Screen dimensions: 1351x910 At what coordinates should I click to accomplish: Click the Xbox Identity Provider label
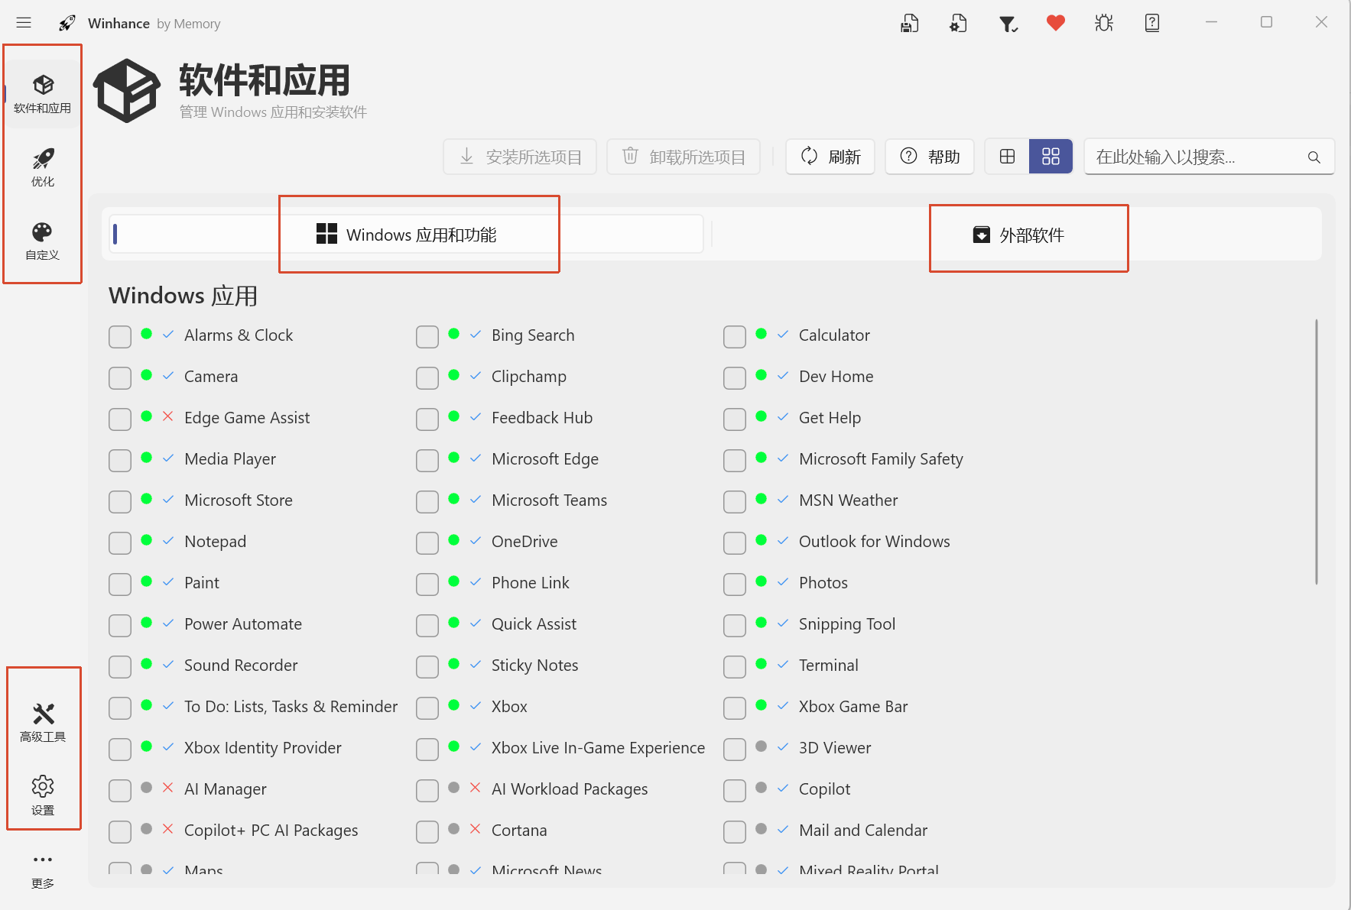[263, 748]
